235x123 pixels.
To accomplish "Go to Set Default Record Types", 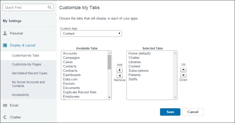I will 29,73.
